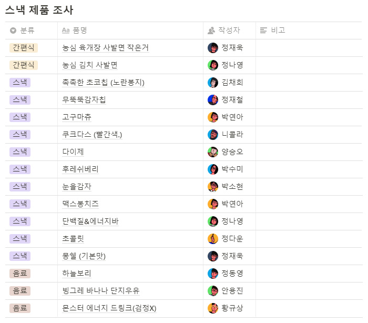Click the 분류 column select-type icon

[x=13, y=31]
